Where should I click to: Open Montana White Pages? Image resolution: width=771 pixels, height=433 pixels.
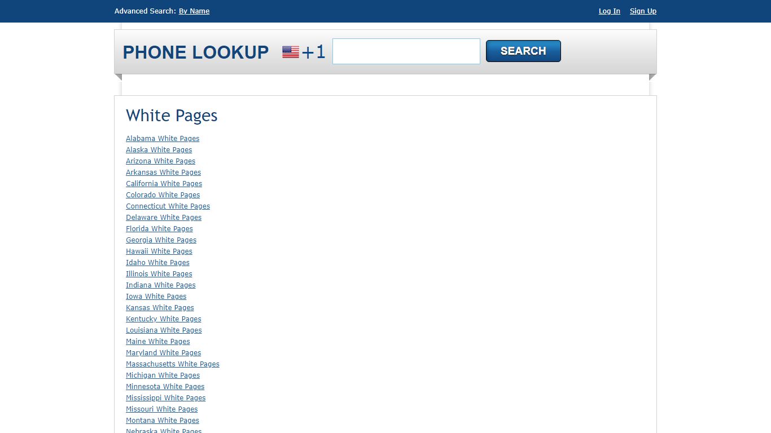click(163, 421)
